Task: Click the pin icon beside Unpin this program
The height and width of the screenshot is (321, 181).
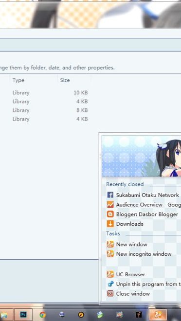Action: [110, 284]
